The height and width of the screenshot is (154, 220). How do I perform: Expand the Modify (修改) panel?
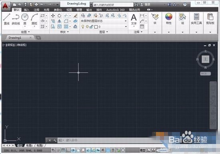[64, 32]
